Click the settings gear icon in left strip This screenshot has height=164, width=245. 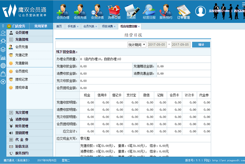(3, 81)
